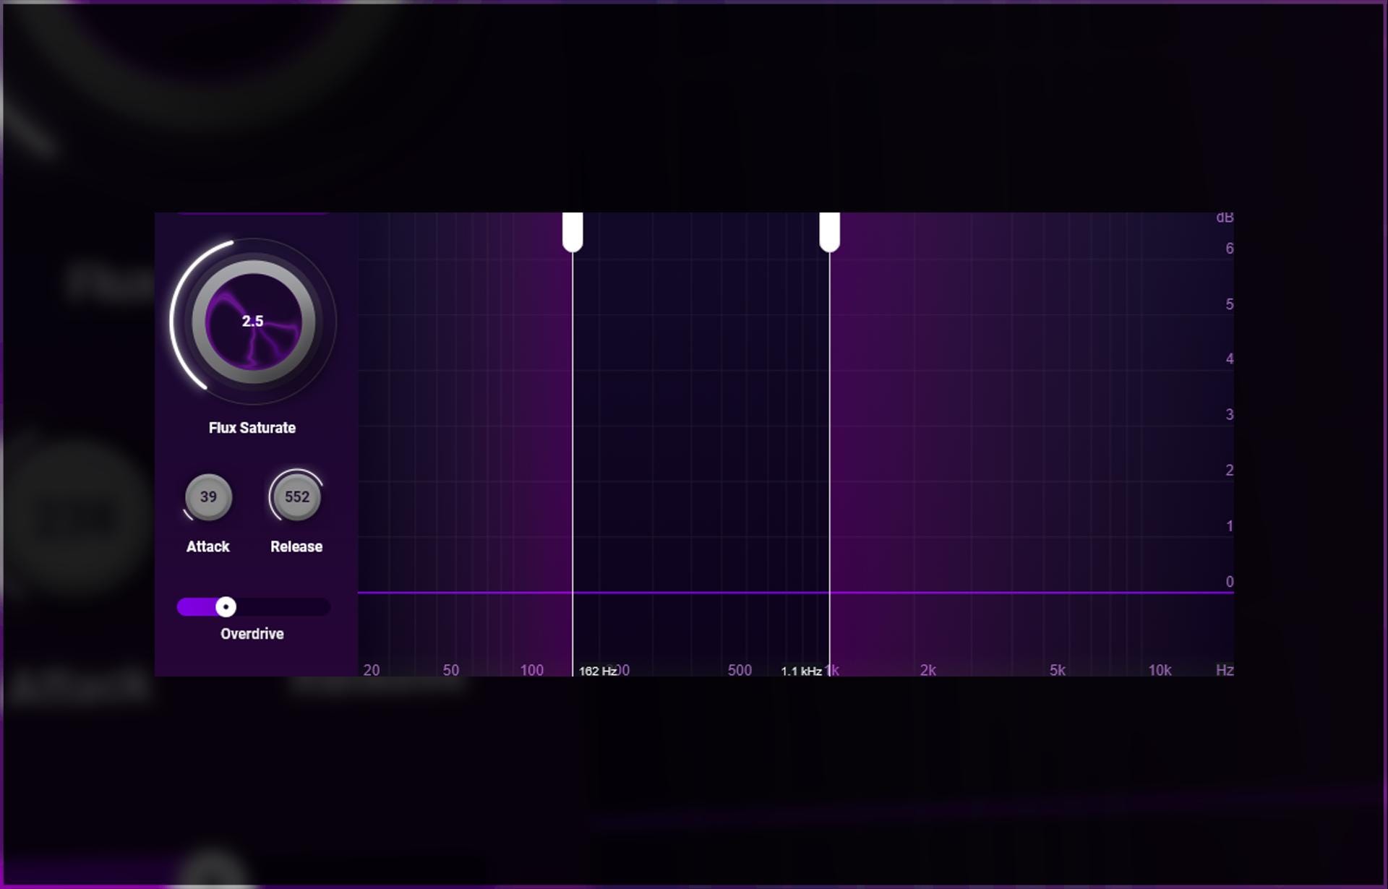This screenshot has height=889, width=1388.
Task: Click the 1.1 kHz frequency readout
Action: click(801, 671)
